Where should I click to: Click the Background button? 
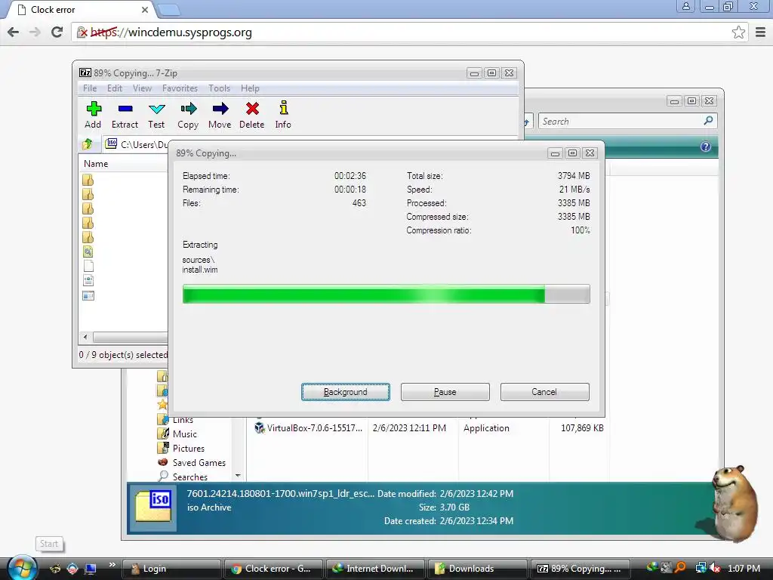[x=346, y=392]
